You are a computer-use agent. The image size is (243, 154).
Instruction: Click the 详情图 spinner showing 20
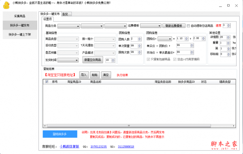225,37
